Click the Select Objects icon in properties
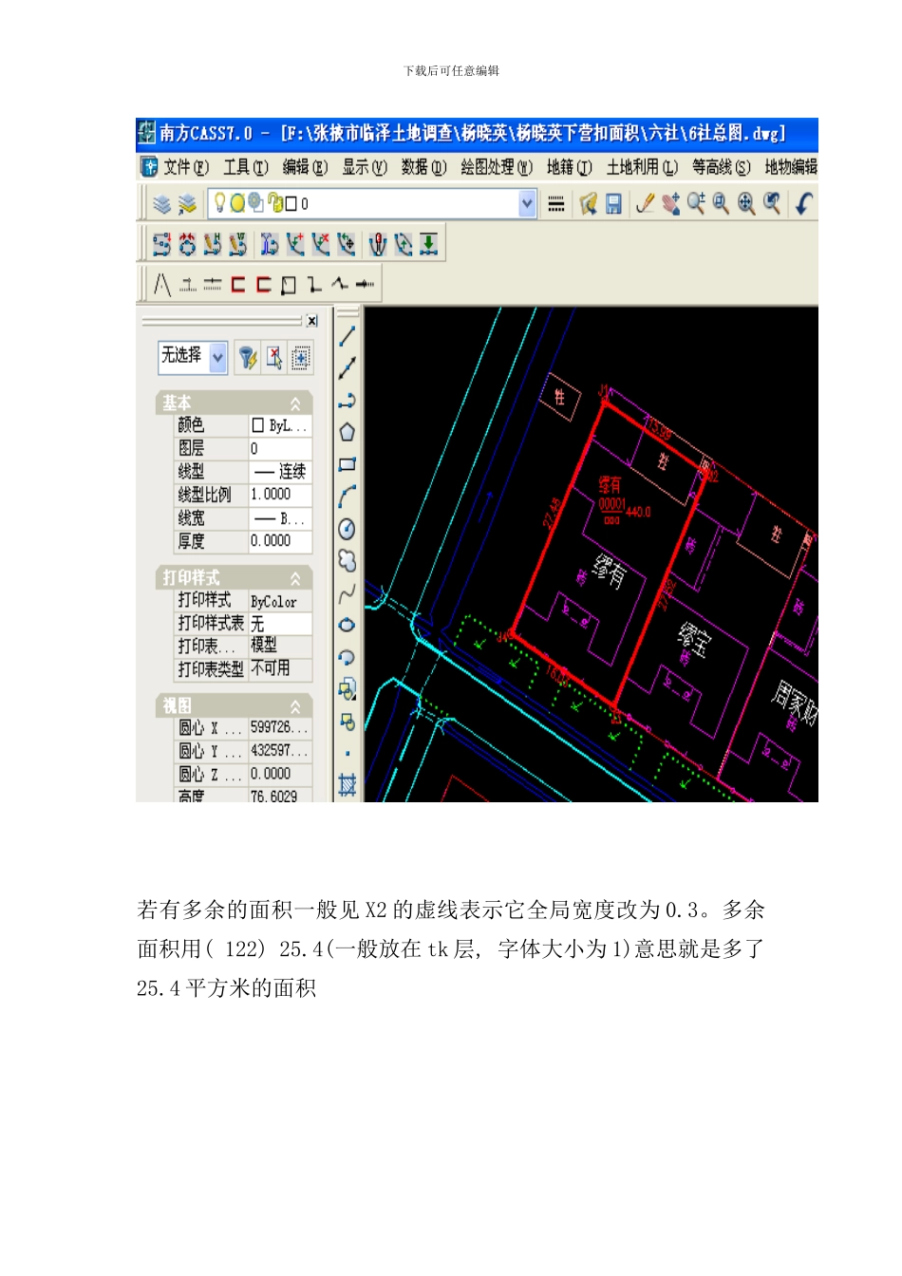Viewport: 902px width, 1276px height. coord(274,357)
